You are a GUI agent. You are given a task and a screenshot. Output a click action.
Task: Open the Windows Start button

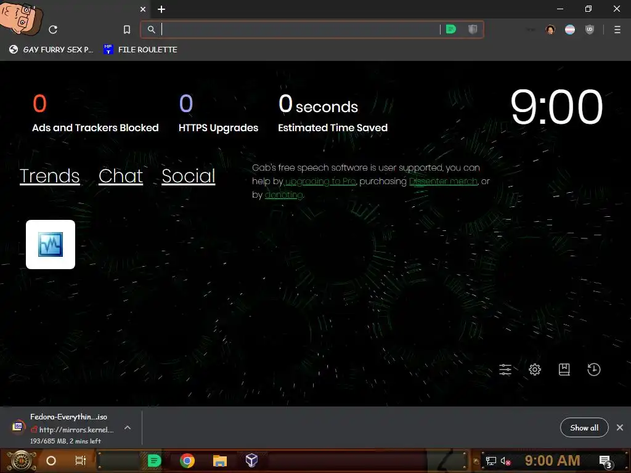[20, 461]
